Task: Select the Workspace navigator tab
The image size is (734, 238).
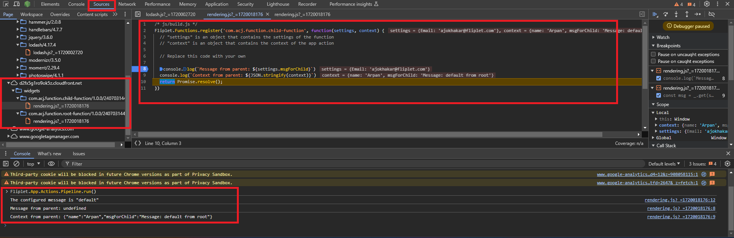Action: click(x=31, y=14)
